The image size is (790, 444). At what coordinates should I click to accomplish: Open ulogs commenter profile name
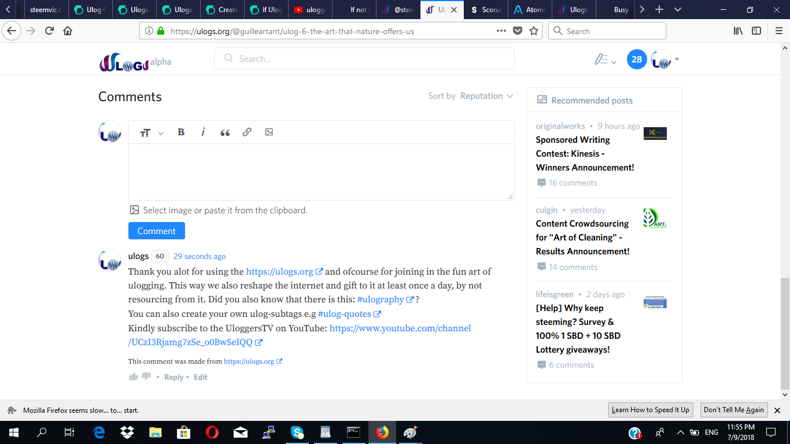point(138,256)
